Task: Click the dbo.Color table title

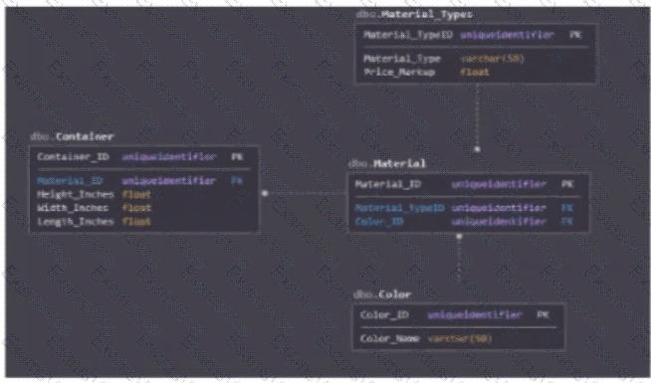Action: tap(382, 294)
